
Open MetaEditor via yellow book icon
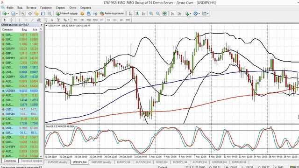[82, 14]
